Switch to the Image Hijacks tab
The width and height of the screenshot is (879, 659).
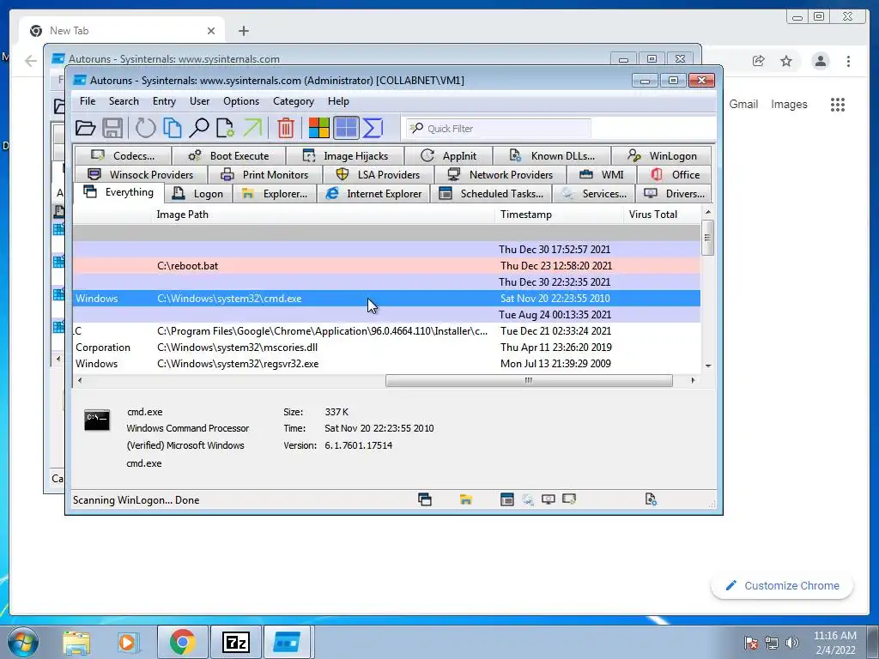345,156
